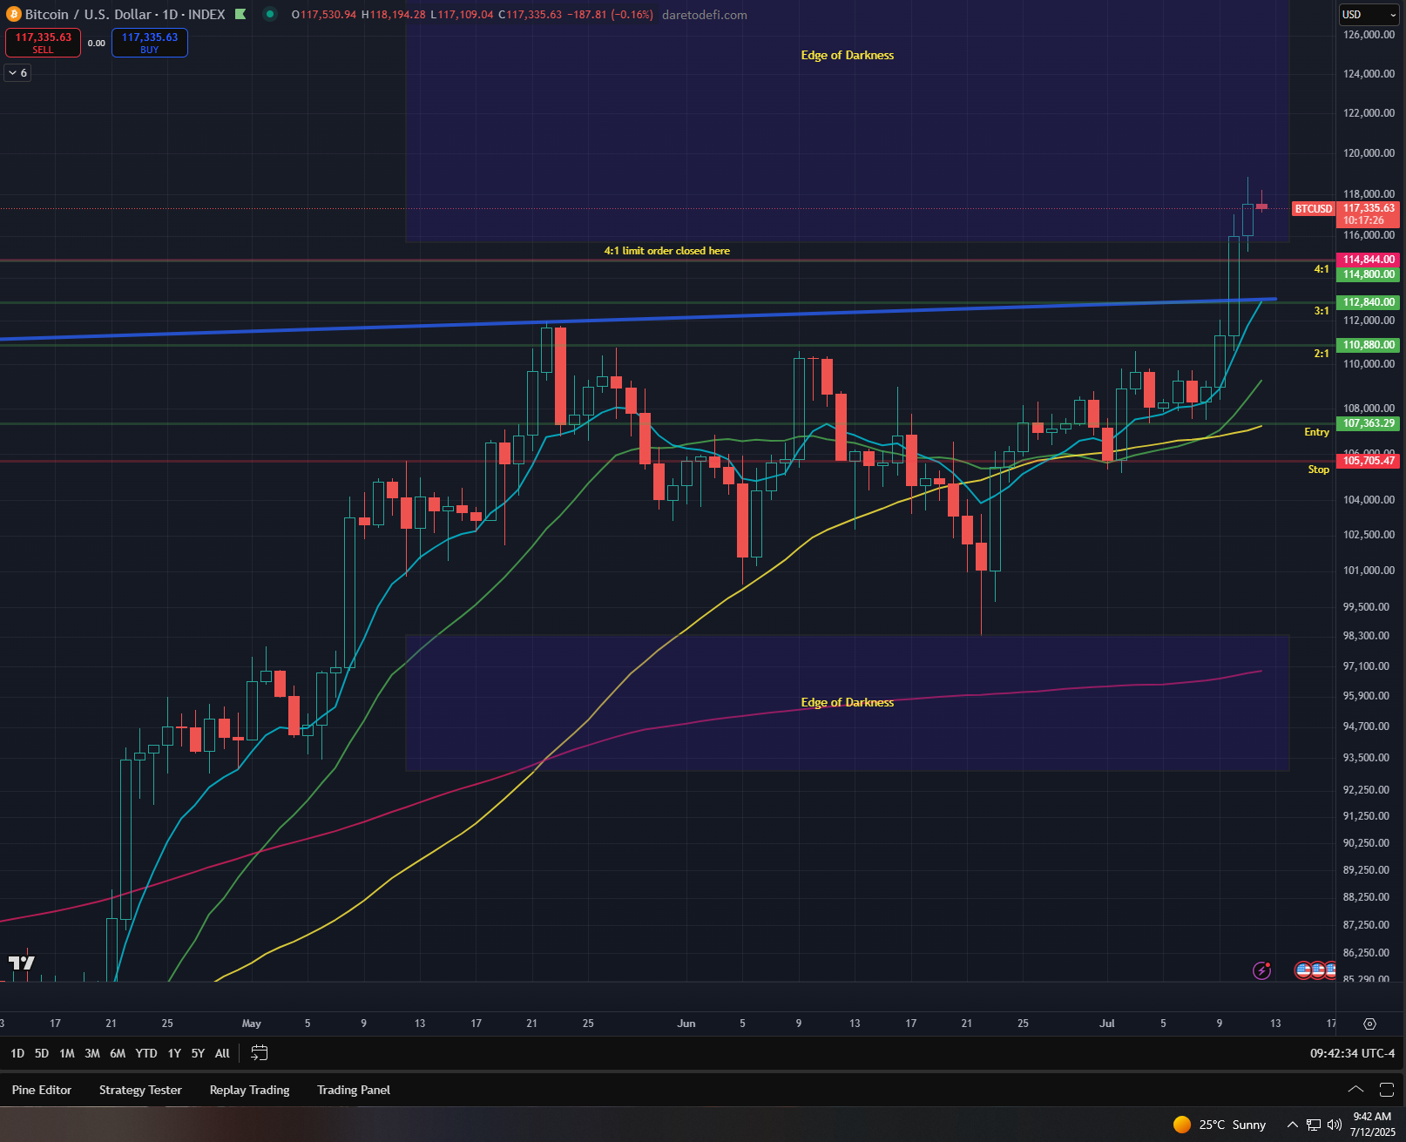Switch range to 6M
This screenshot has width=1406, height=1142.
(x=118, y=1053)
